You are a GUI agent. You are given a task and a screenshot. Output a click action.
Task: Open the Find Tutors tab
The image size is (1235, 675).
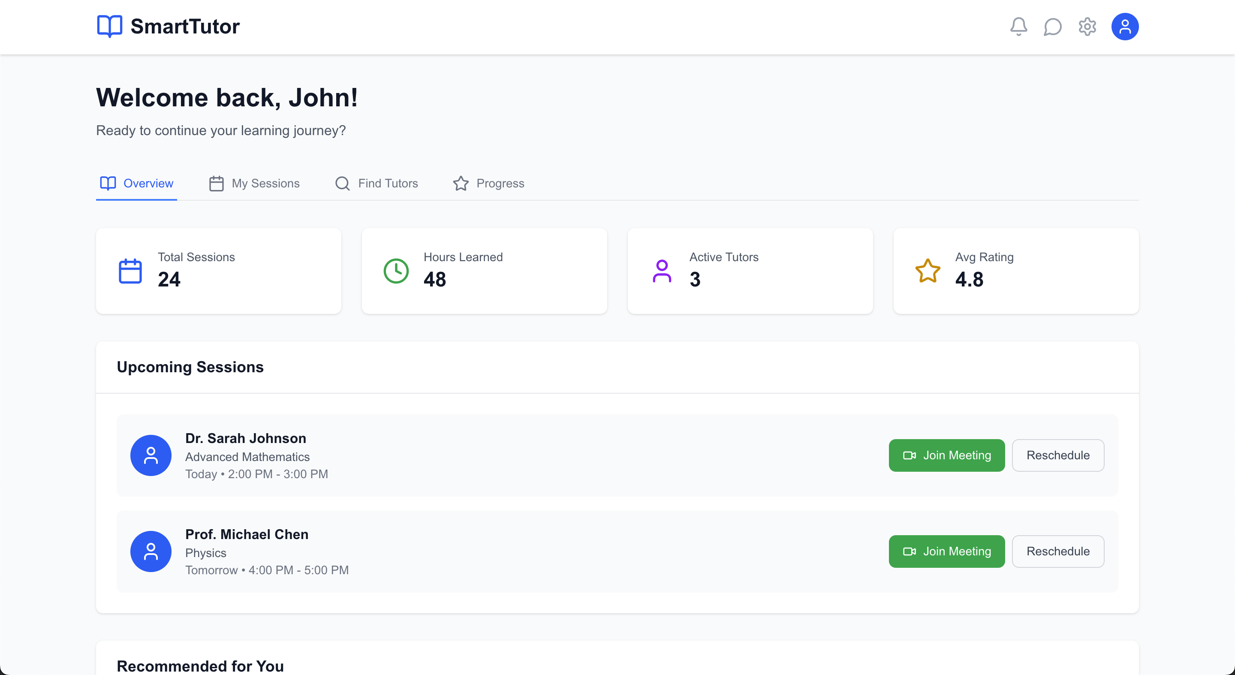coord(377,183)
